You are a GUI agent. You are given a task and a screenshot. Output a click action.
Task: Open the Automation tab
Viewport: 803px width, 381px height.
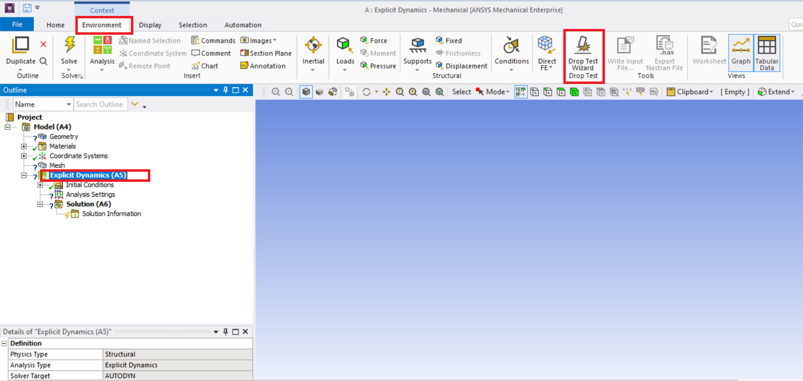tap(243, 25)
